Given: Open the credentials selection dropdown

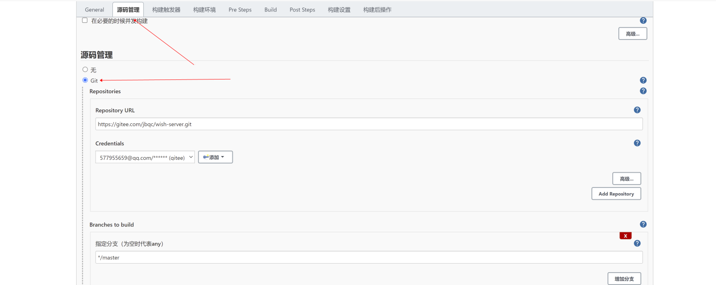Looking at the screenshot, I should [145, 157].
